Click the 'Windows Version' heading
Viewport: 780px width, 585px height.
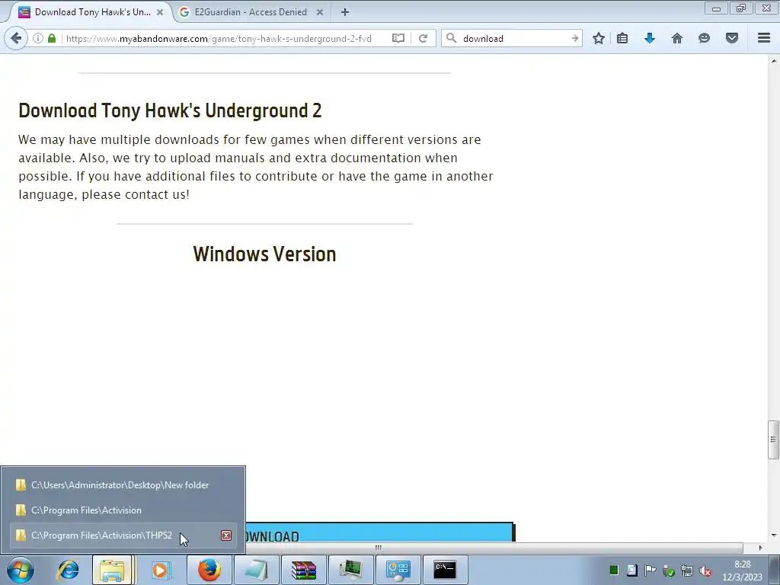tap(264, 254)
